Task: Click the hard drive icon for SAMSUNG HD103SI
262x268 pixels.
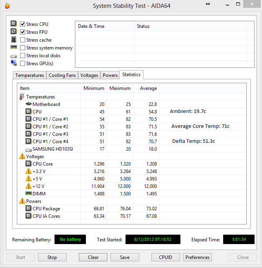Action: click(29, 150)
